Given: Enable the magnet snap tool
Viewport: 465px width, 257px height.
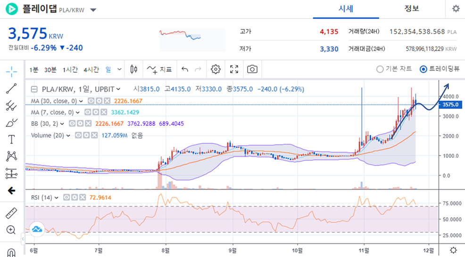Looking at the screenshot, I should [x=11, y=253].
